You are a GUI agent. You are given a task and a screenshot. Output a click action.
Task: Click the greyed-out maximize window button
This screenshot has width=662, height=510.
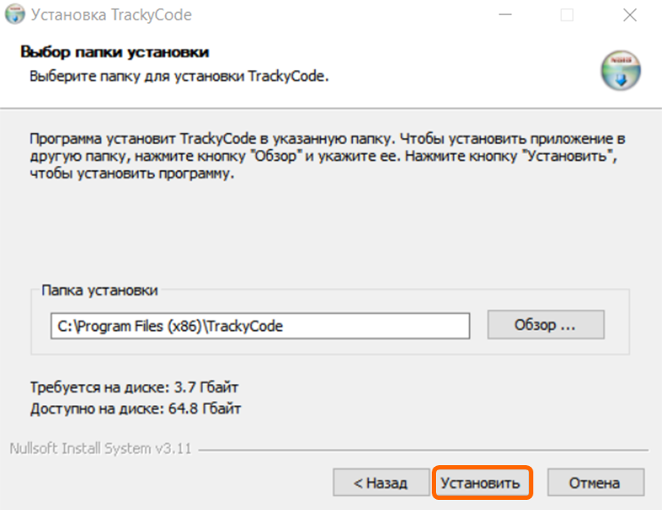[566, 15]
